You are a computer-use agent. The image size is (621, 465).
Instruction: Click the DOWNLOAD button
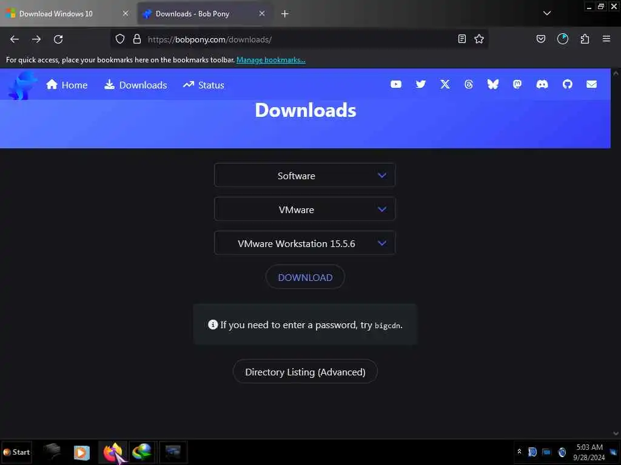[x=305, y=277]
